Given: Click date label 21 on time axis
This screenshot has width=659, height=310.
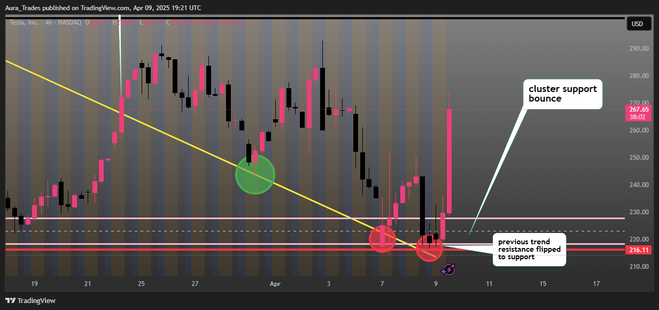Looking at the screenshot, I should 88,284.
